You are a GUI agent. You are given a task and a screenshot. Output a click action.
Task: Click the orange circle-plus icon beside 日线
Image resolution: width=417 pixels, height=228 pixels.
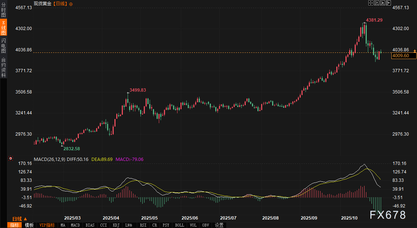71,4
